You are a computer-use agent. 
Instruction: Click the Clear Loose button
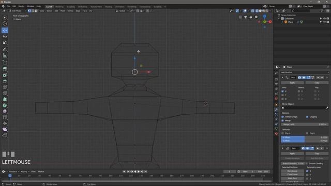292,175
